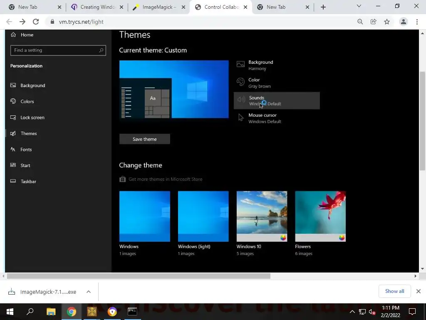Click the scroll-right arrow on horizontal scrollbar

click(x=416, y=276)
